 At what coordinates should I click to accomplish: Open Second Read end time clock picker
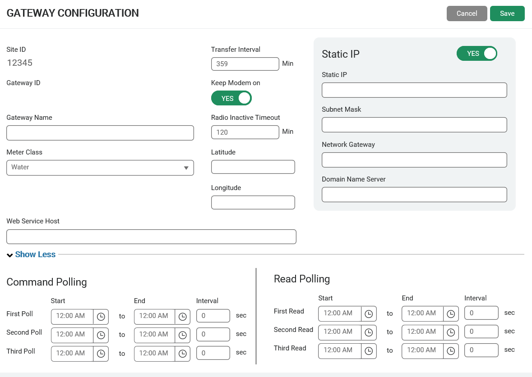451,332
